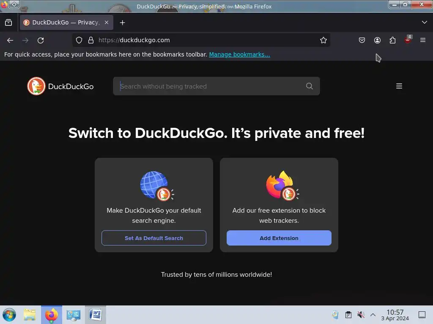Viewport: 433px width, 324px height.
Task: Click the 'Trusted by tens of millions worldwide!' text
Action: coord(216,275)
